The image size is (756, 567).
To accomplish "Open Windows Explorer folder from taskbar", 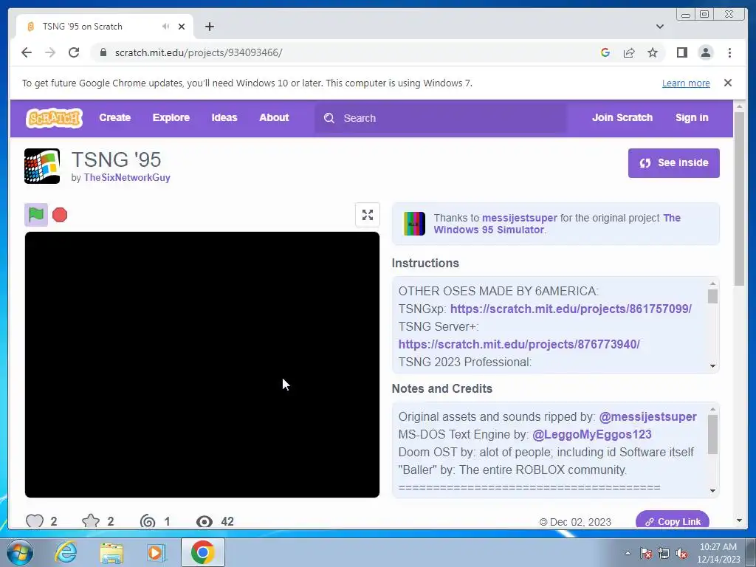I will [111, 552].
